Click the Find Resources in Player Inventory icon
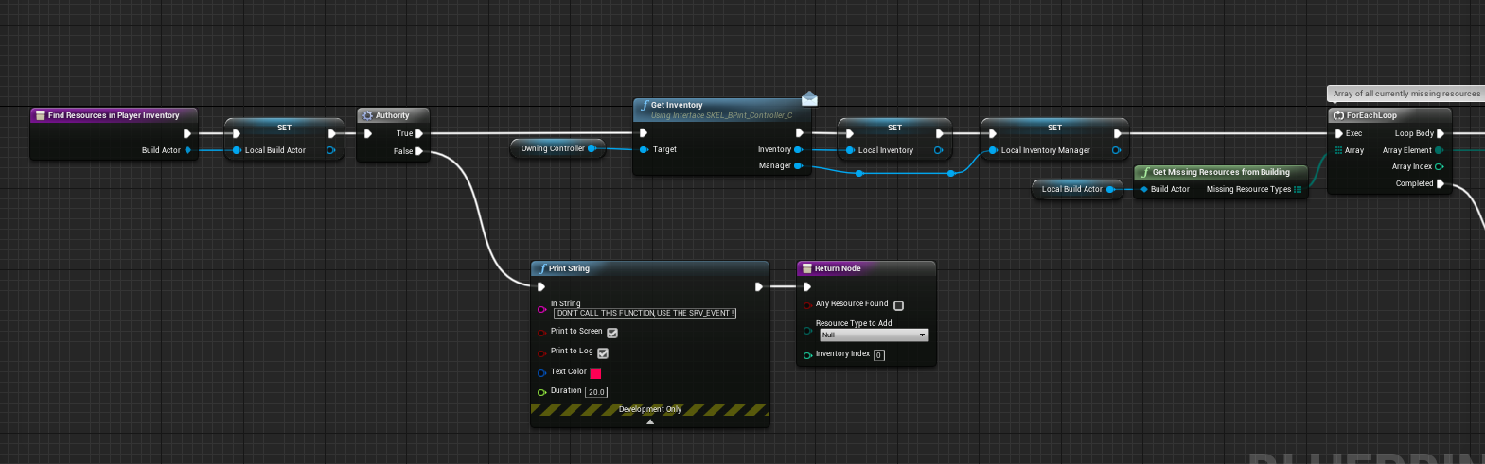The height and width of the screenshot is (464, 1485). pos(40,115)
